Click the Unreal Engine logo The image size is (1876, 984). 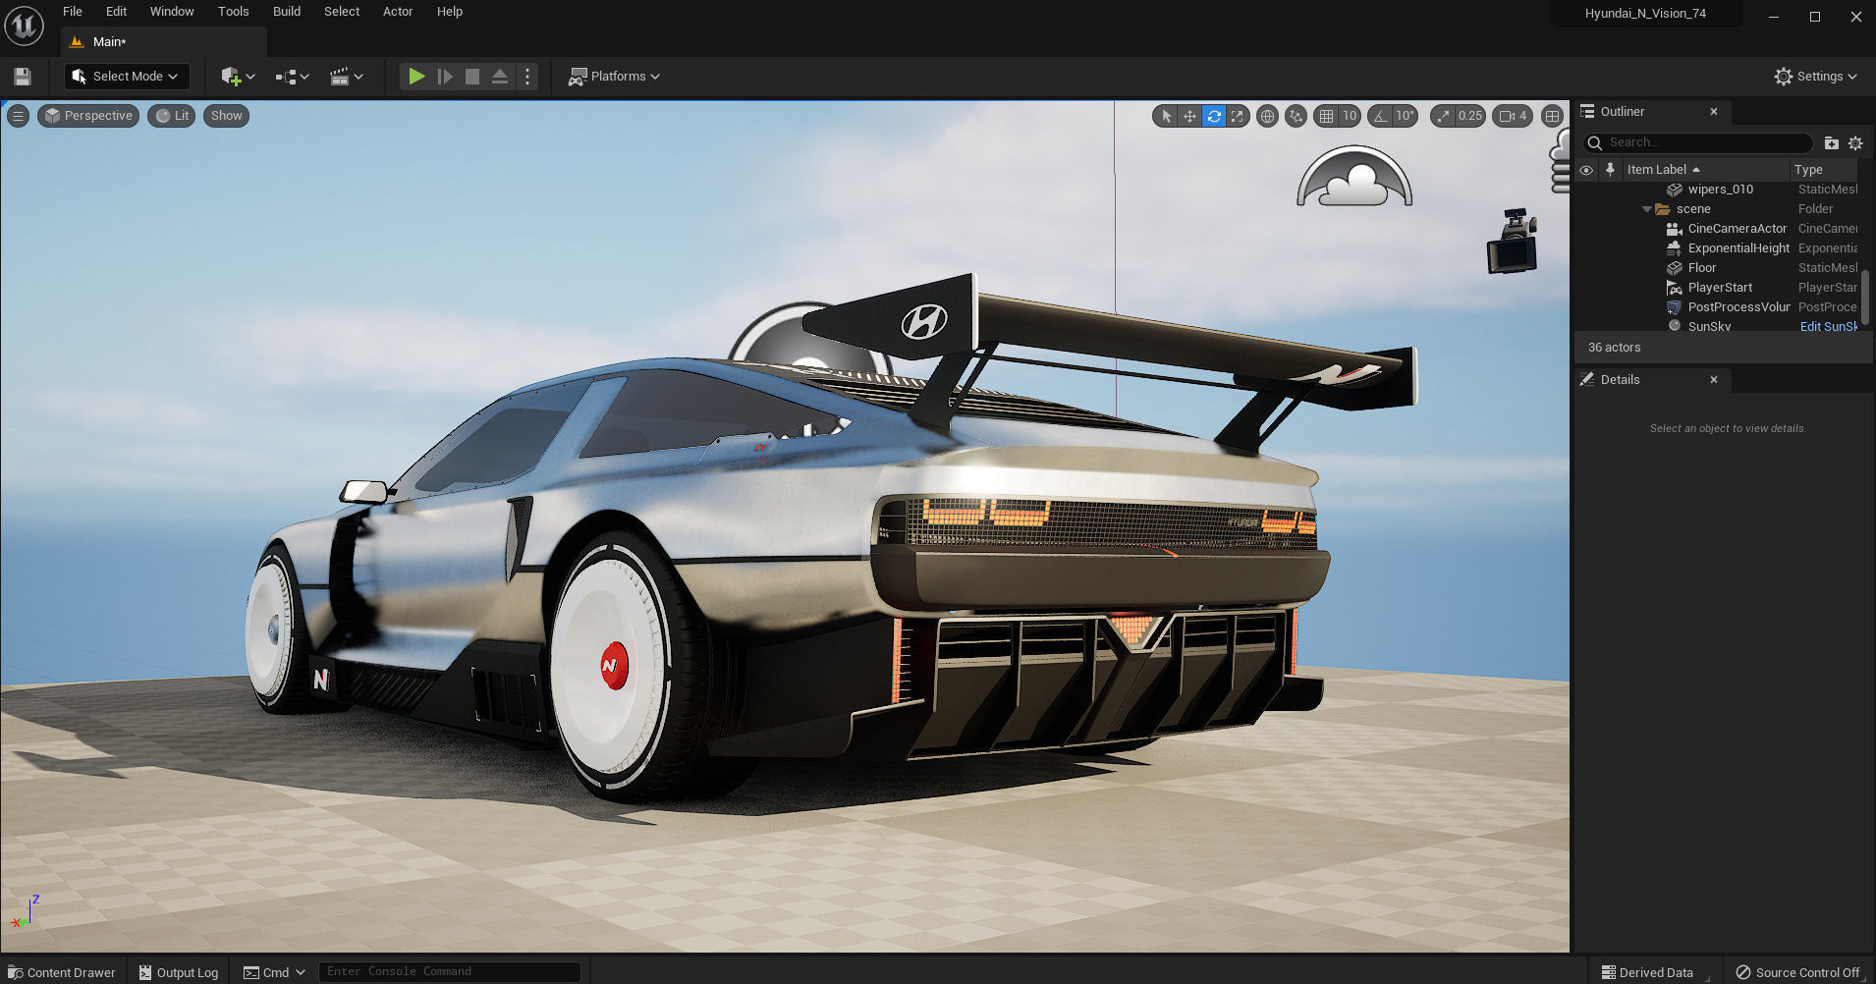point(24,26)
